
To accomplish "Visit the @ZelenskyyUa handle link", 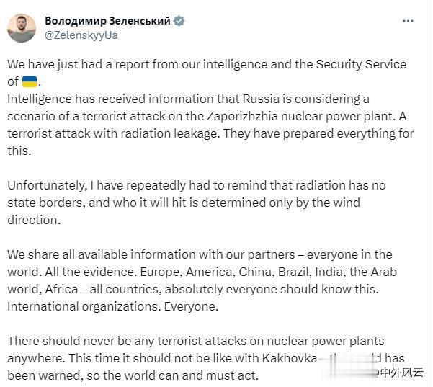I will (x=81, y=35).
